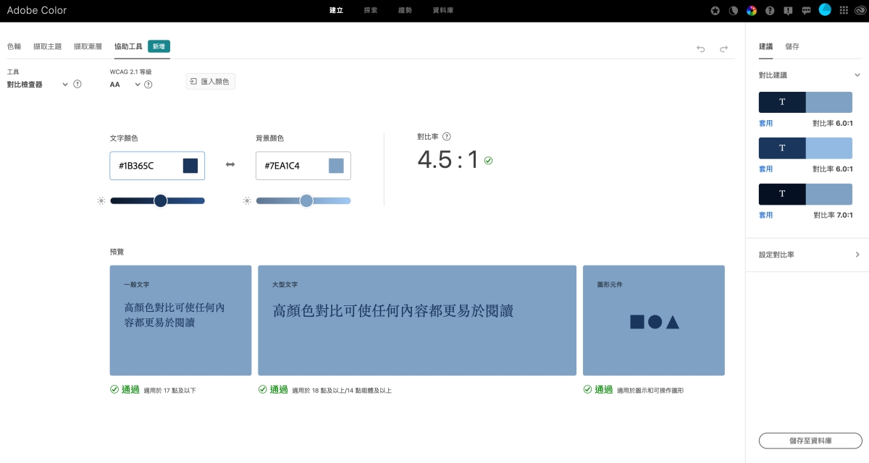Screen dimensions: 869x463
Task: Click the 儲存至資料庫 button
Action: [x=810, y=441]
